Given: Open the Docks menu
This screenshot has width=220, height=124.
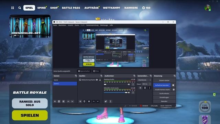Looking at the screenshot, I should [77, 25].
